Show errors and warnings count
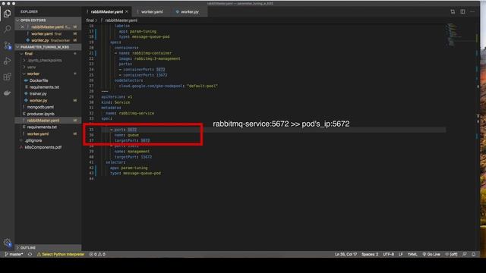 97,254
